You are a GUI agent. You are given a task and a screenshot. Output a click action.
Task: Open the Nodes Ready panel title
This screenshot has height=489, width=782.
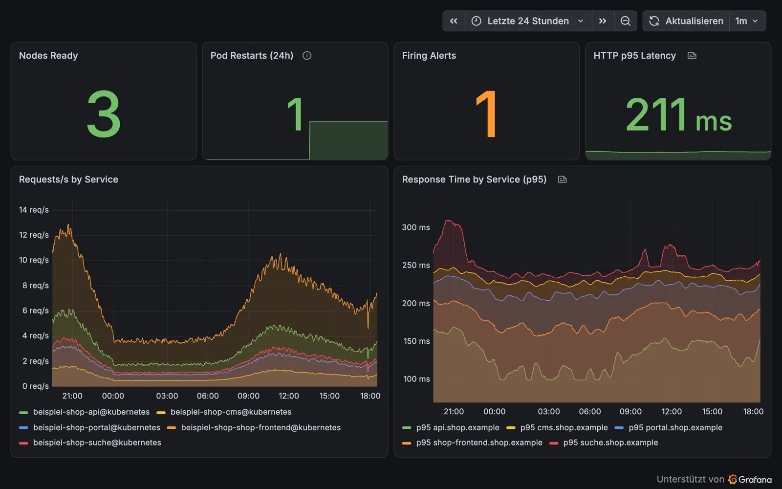[x=48, y=56]
